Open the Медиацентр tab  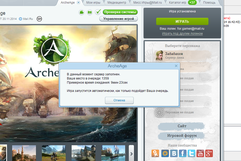pyautogui.click(x=117, y=3)
